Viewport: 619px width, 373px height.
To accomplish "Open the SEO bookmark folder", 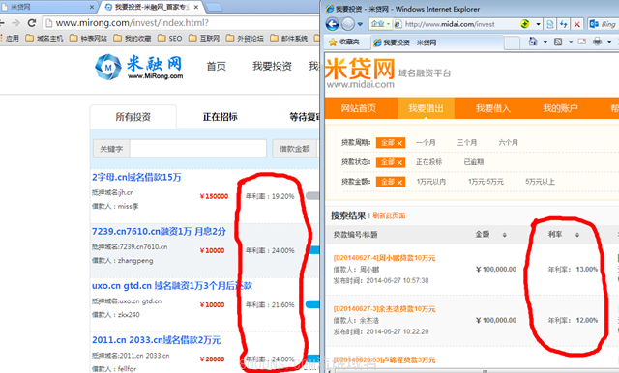I will [170, 38].
